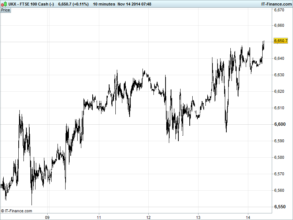Click the UKX - FTSE 100 Cash title
293x220 pixels.
click(31, 4)
